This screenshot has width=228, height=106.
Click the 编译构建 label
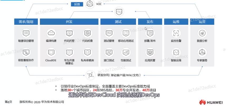[51, 41]
